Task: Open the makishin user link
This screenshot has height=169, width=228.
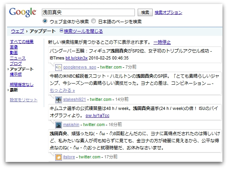Action: (71, 124)
